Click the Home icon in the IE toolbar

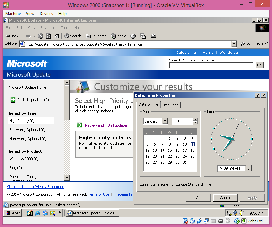(x=57, y=36)
